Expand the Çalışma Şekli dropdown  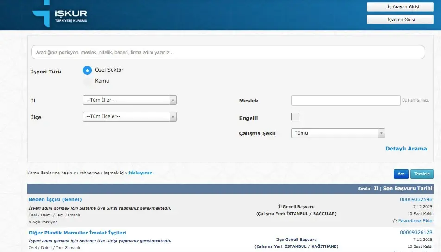(338, 133)
